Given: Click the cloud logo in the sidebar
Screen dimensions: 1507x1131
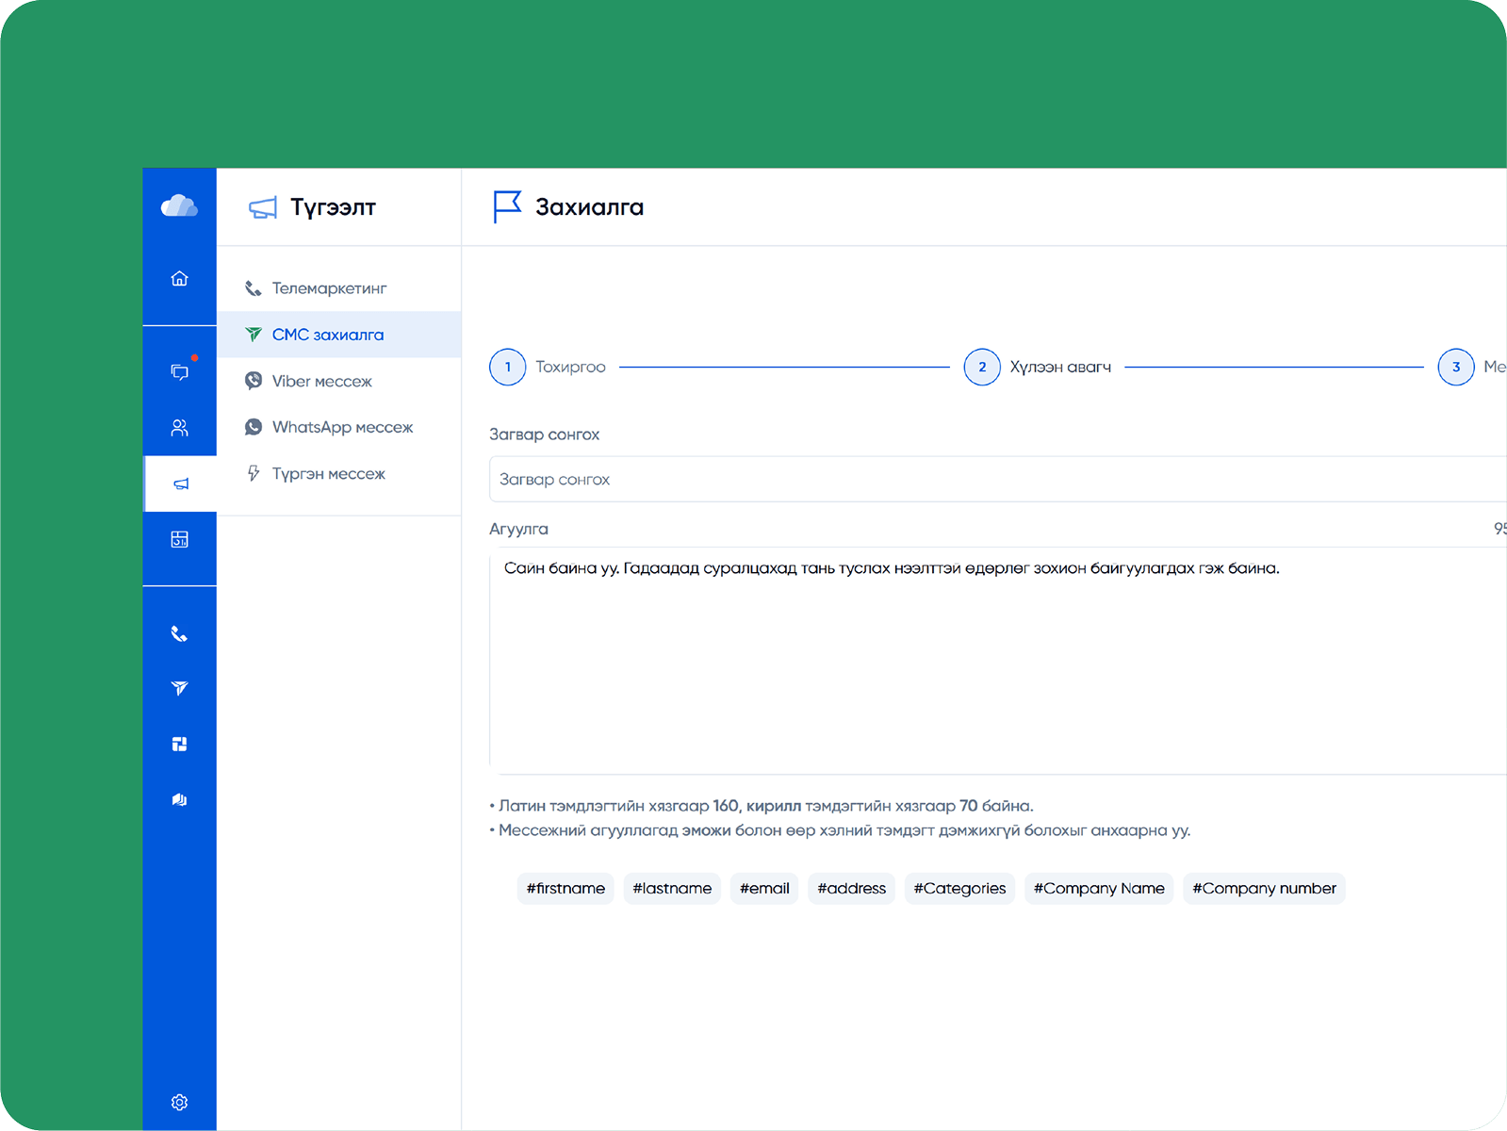Looking at the screenshot, I should point(179,205).
